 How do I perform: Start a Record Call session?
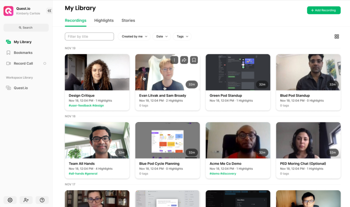23,63
